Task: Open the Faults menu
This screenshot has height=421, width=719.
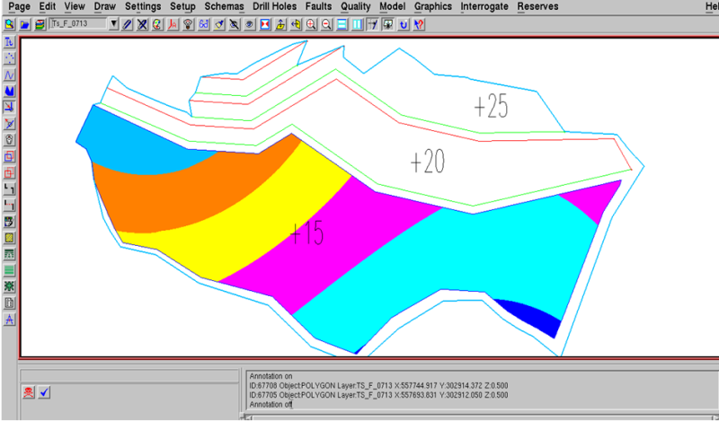Action: 318,6
